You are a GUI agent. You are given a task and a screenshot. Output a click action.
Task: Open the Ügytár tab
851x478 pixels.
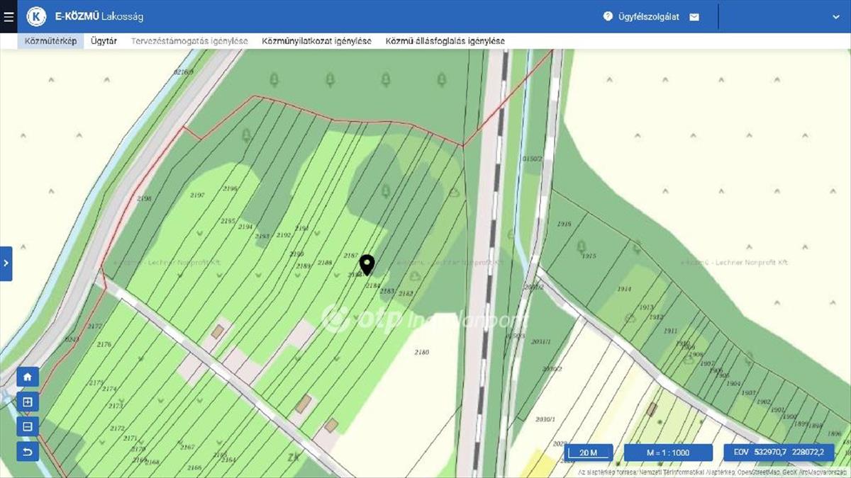[x=104, y=41]
